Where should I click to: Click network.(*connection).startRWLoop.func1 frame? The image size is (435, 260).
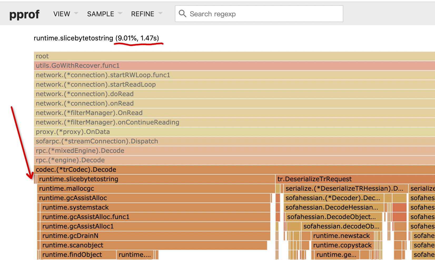[x=234, y=75]
